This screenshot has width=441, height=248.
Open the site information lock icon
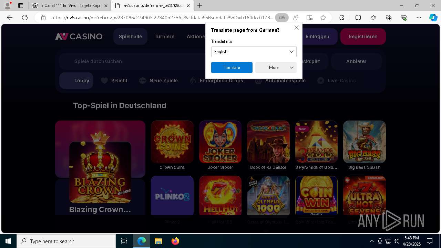(43, 18)
